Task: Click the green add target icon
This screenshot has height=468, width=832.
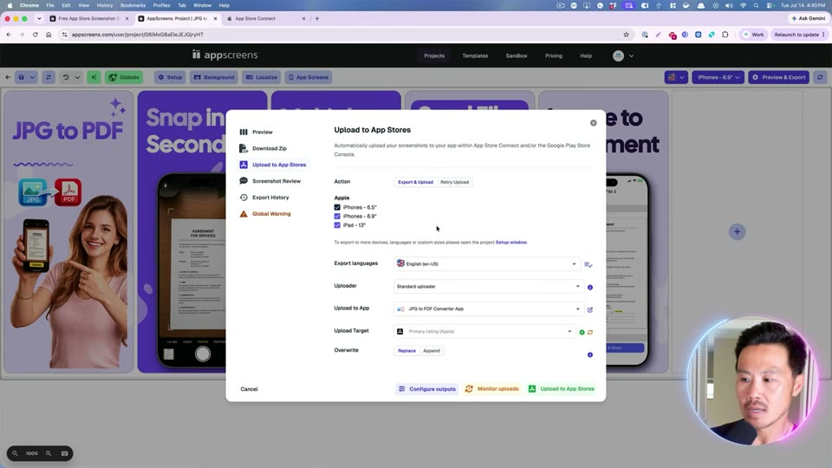Action: click(x=582, y=332)
